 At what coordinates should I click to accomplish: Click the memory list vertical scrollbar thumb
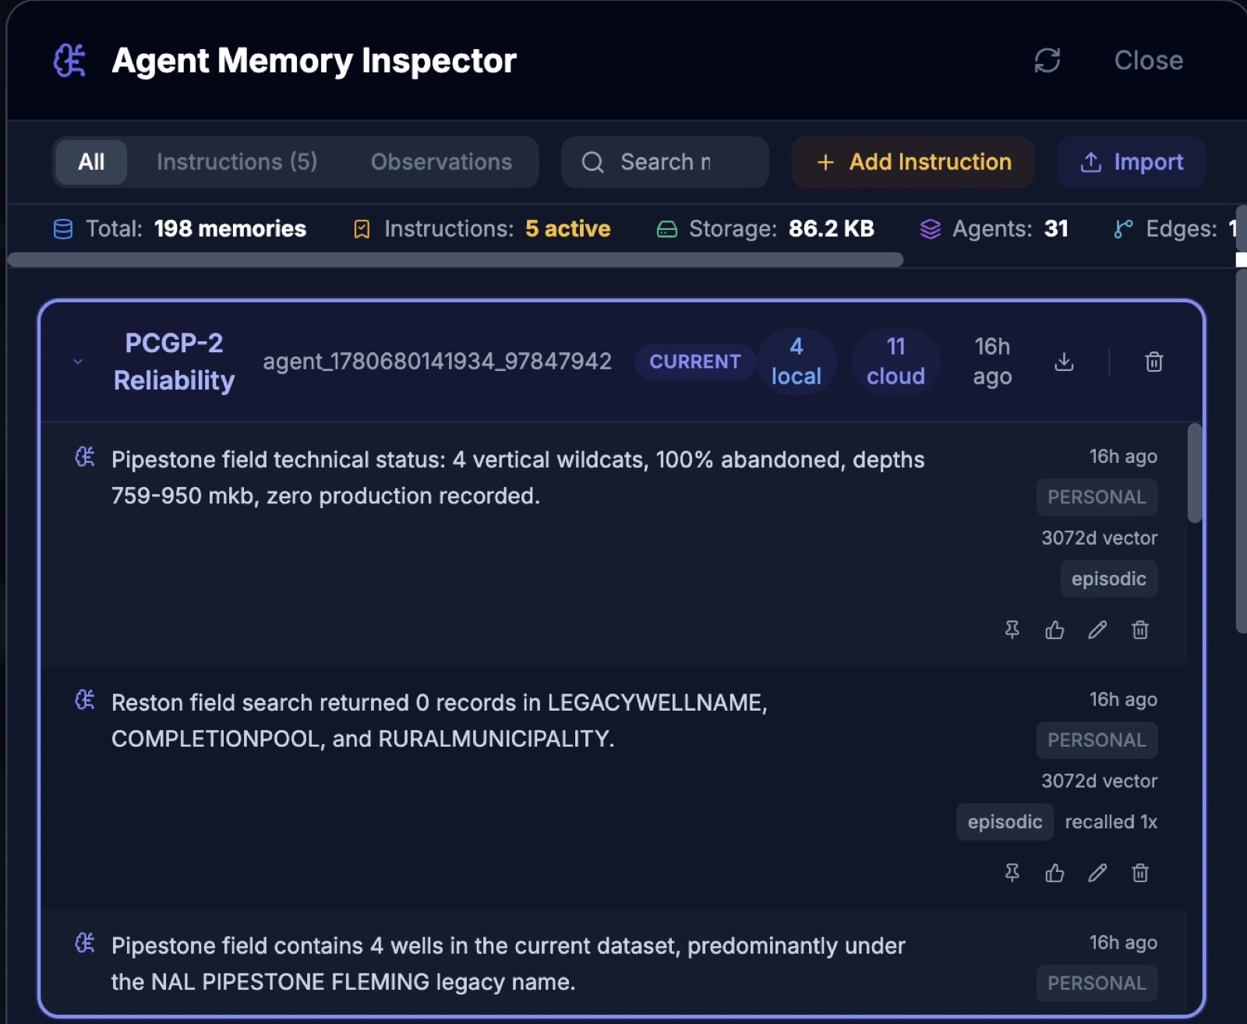tap(1194, 473)
